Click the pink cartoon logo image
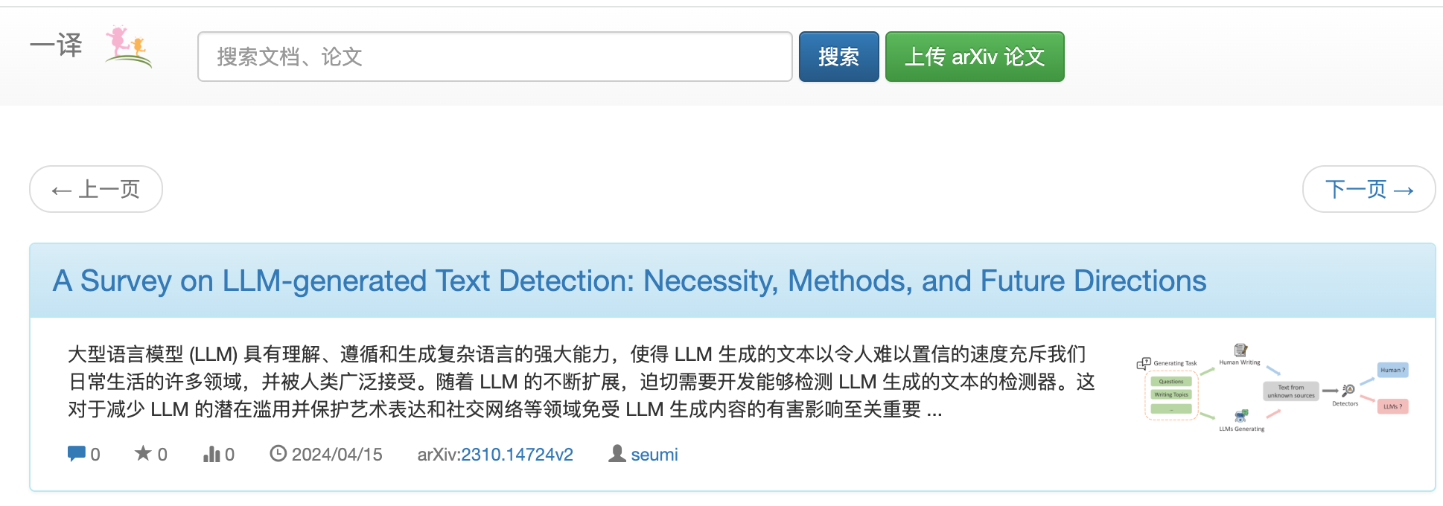 (128, 46)
